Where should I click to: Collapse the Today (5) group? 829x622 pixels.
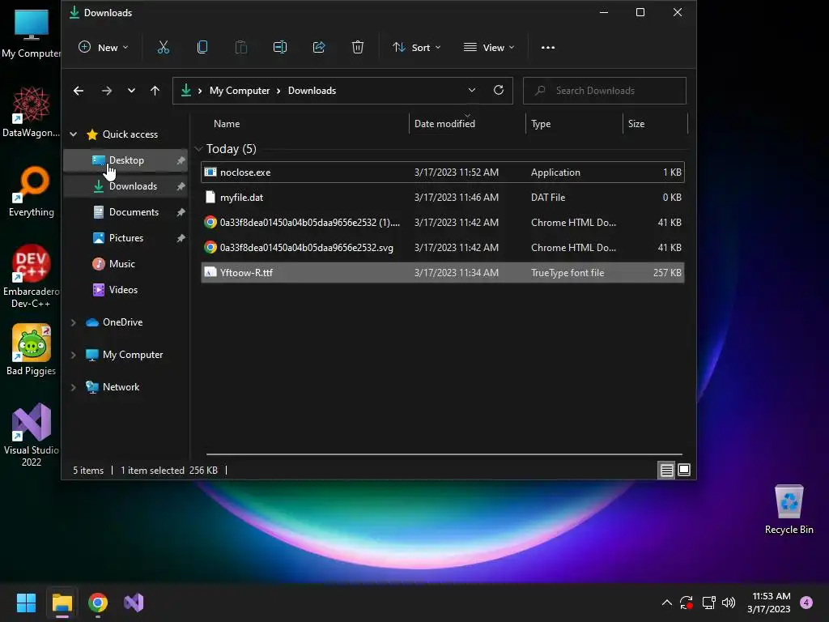click(x=199, y=149)
